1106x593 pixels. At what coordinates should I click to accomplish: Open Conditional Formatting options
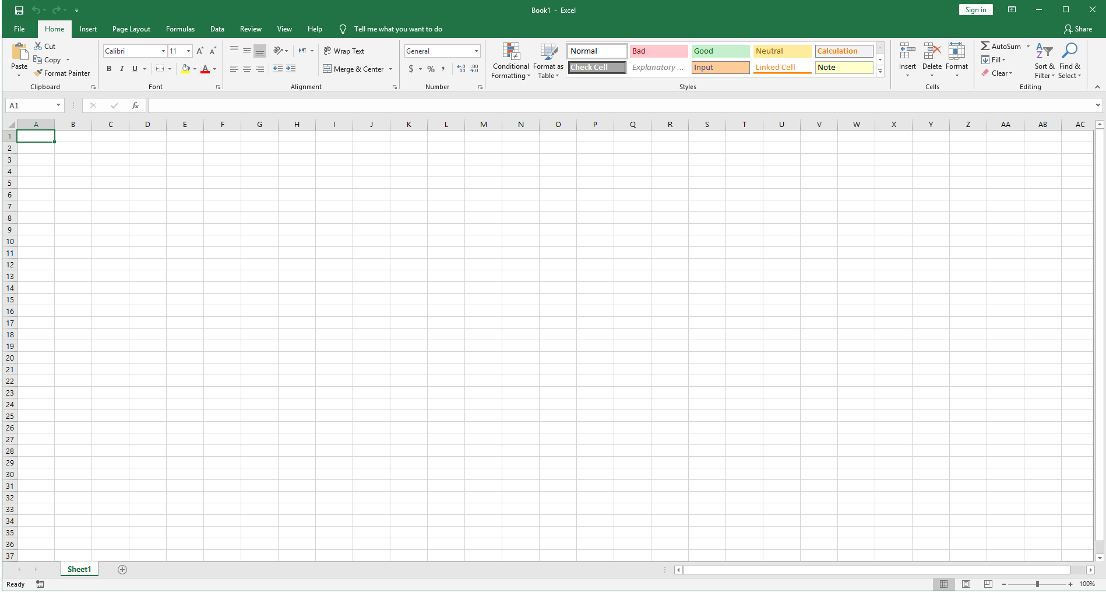pos(510,61)
